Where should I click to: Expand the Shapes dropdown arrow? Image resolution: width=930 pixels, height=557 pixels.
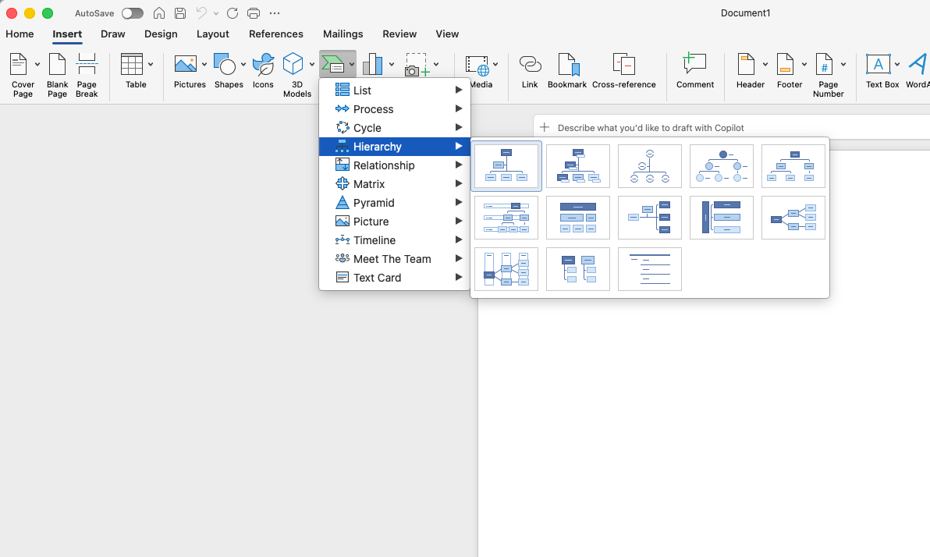pos(243,64)
